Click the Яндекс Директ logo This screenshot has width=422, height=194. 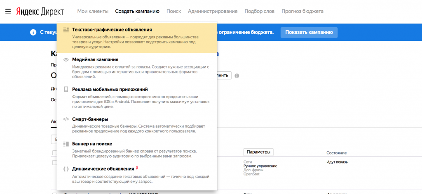(40, 11)
